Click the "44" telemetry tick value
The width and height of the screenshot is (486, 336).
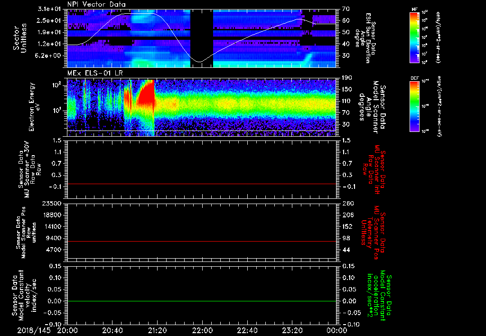tap(346, 250)
